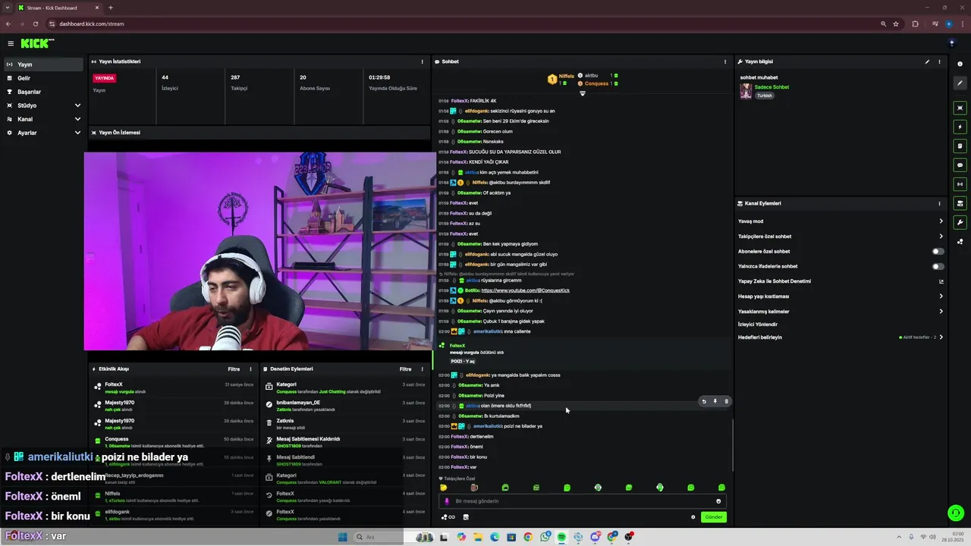Viewport: 971px width, 546px height.
Task: Click channel points infinity icon below chat
Action: click(x=448, y=517)
